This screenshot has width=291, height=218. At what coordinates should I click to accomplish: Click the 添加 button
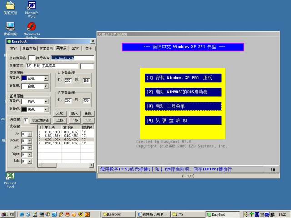60,114
